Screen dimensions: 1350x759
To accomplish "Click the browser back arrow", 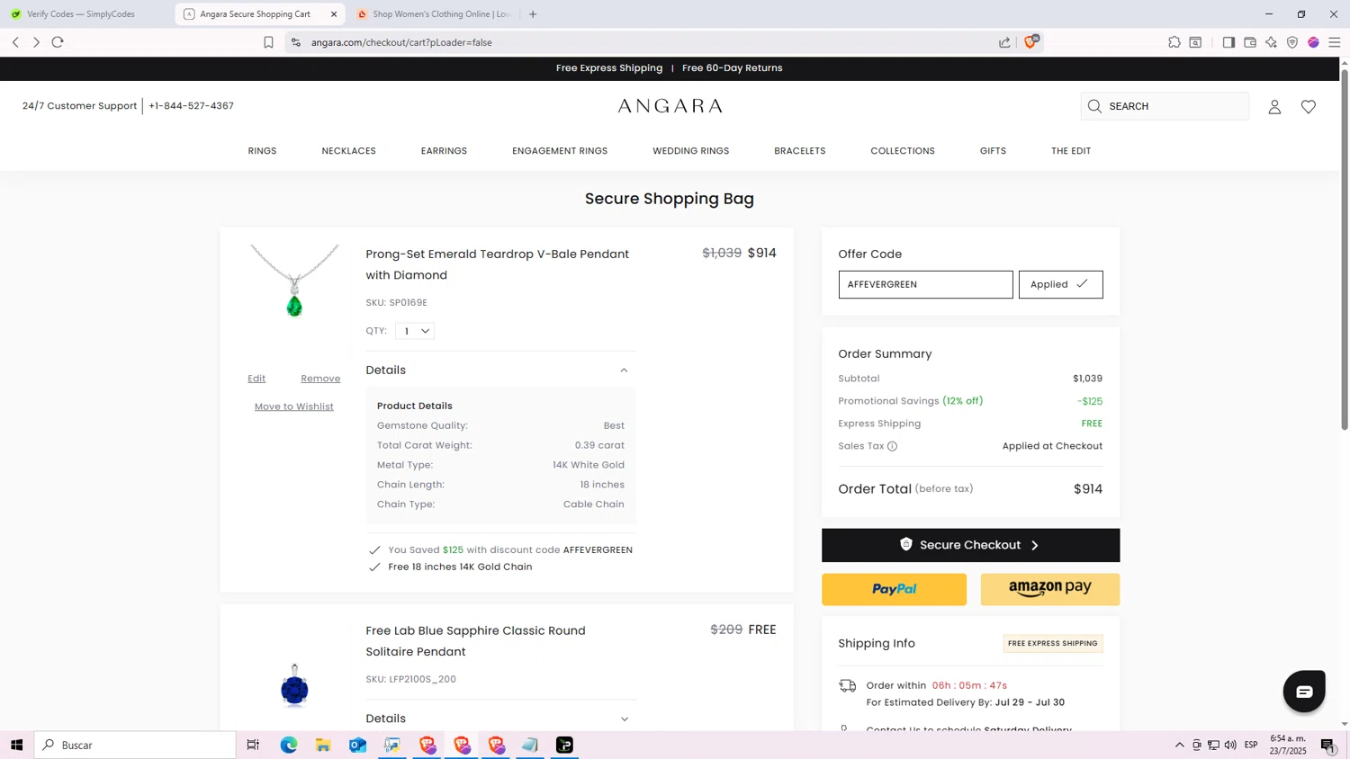I will click(x=15, y=42).
